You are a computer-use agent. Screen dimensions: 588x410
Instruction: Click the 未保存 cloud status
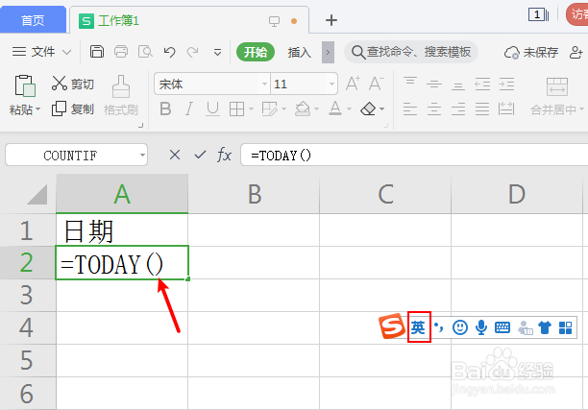pos(531,53)
